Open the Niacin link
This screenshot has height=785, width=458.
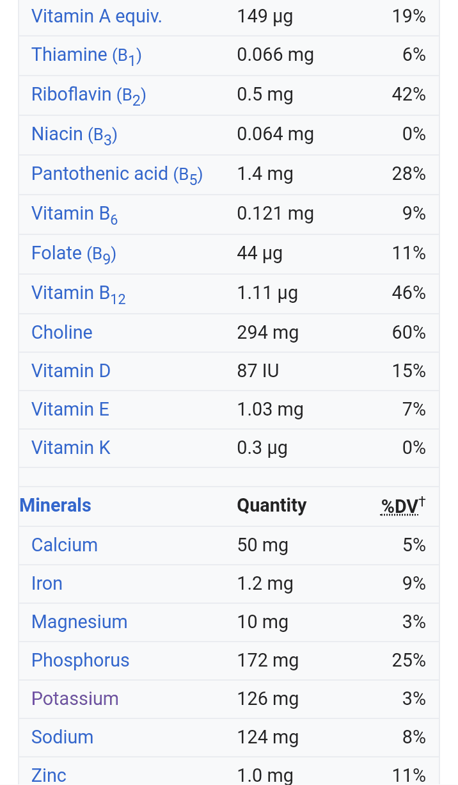[x=74, y=134]
